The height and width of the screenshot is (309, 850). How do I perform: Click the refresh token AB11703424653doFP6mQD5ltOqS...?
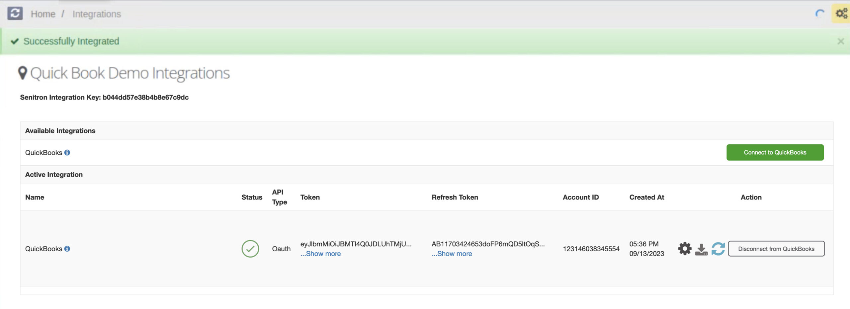tap(488, 244)
